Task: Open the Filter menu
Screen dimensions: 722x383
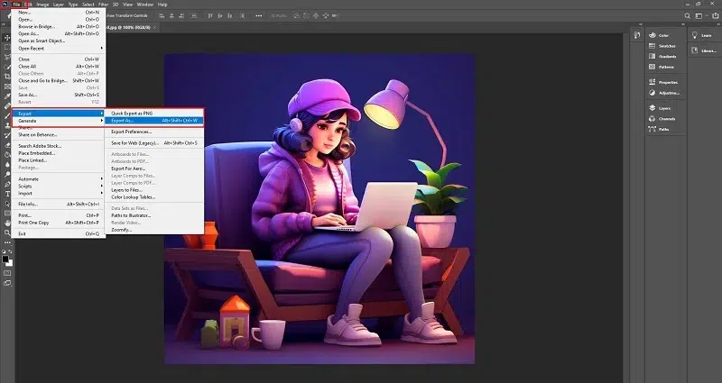Action: pyautogui.click(x=103, y=5)
